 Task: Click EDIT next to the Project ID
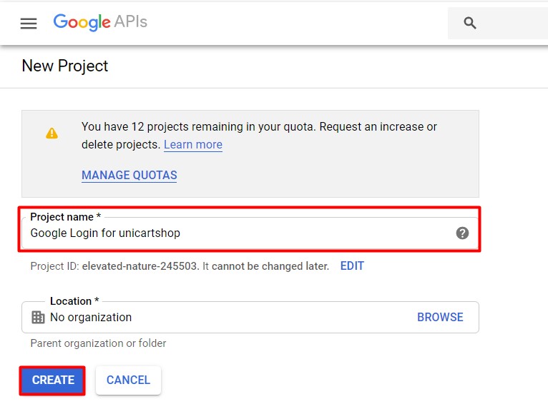coord(352,266)
